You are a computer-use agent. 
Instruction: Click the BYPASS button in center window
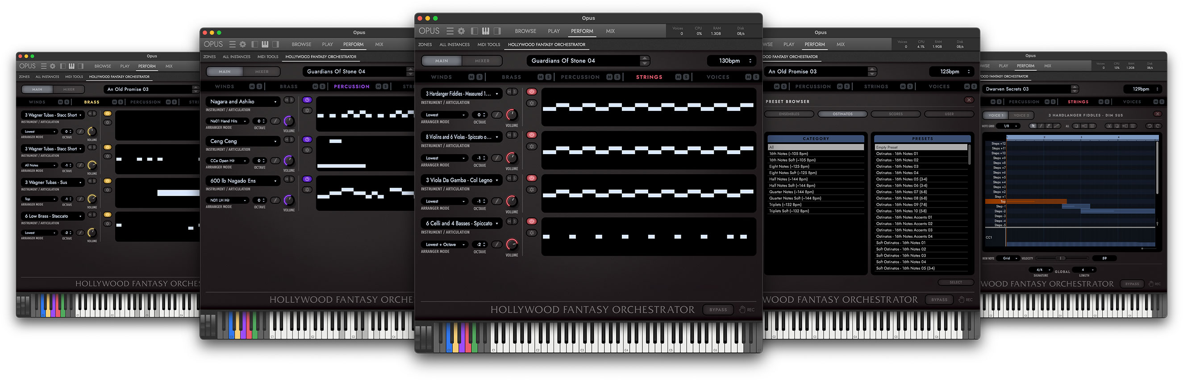coord(718,310)
